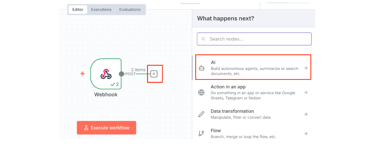
Task: Click the Webhook node icon
Action: (x=106, y=74)
